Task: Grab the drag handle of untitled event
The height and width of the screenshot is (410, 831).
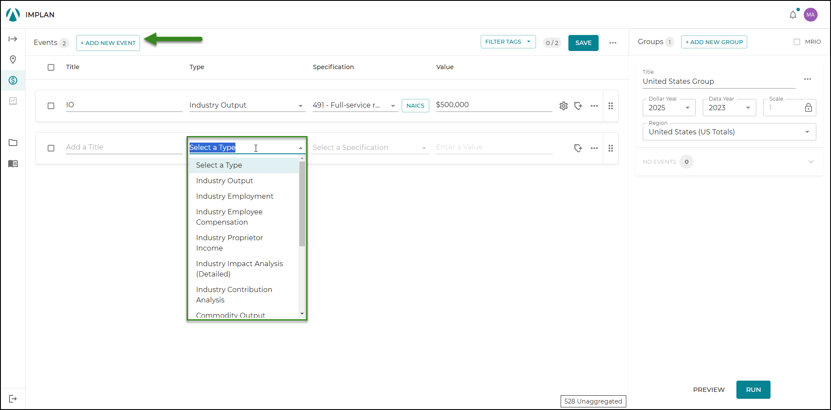Action: (611, 148)
